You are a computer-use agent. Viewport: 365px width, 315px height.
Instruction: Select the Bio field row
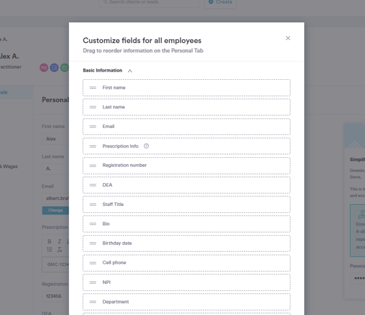pyautogui.click(x=186, y=224)
